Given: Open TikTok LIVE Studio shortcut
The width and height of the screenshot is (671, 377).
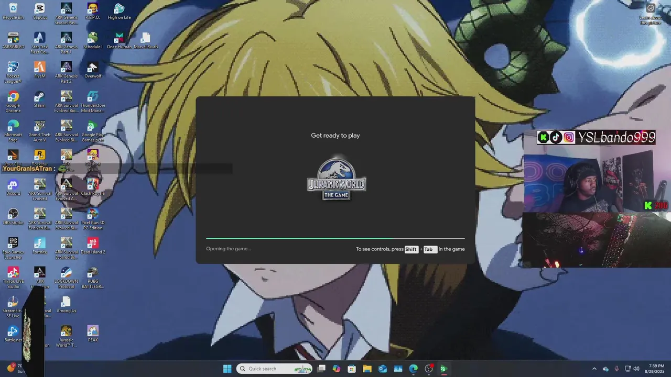Looking at the screenshot, I should 13,278.
